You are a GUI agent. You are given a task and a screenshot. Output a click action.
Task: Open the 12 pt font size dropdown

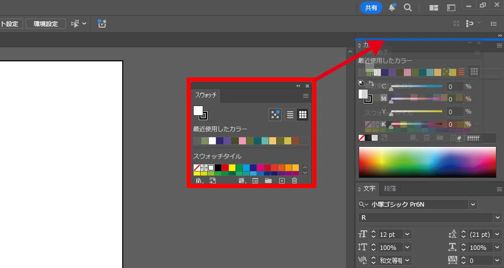(x=407, y=235)
